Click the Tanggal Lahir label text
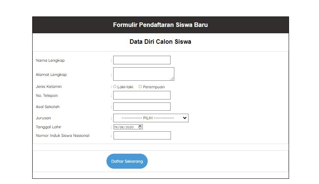This screenshot has height=184, width=319. tap(48, 127)
